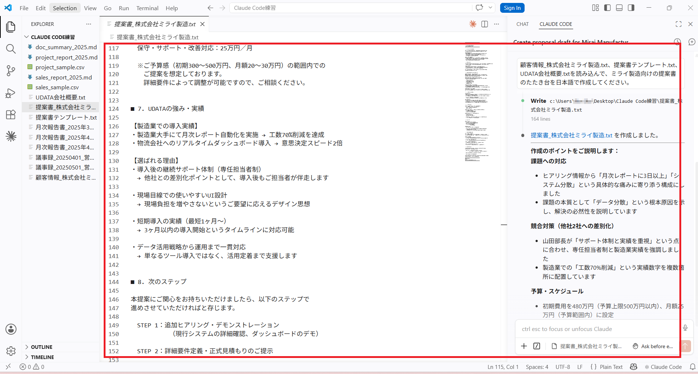
Task: Maximize the Claude Code panel
Action: 678,24
